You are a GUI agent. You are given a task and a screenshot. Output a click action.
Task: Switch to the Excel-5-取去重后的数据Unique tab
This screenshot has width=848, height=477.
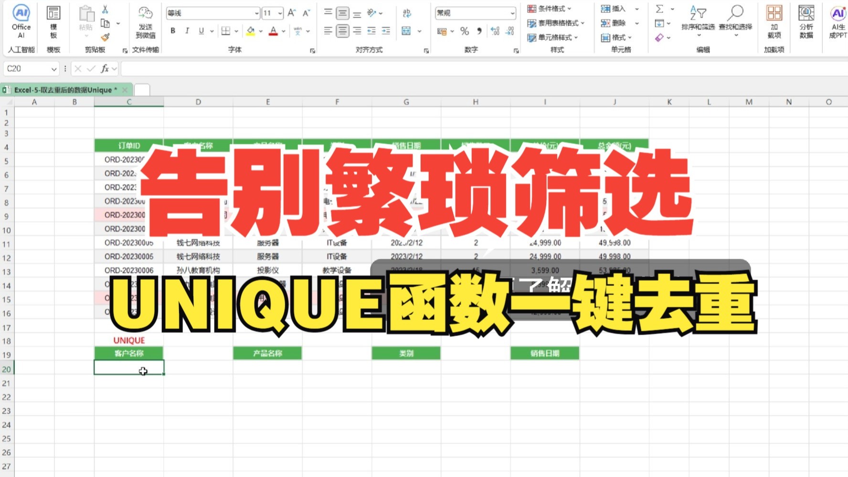(64, 89)
